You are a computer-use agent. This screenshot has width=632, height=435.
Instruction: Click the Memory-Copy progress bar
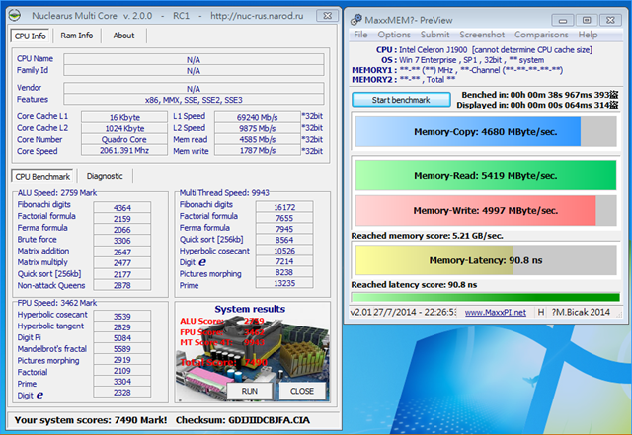486,132
